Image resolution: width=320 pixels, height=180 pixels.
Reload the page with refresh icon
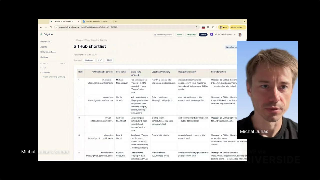[51, 27]
